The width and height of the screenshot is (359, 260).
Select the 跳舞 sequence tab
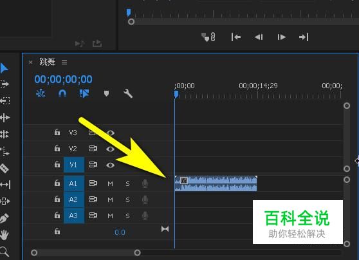click(47, 62)
